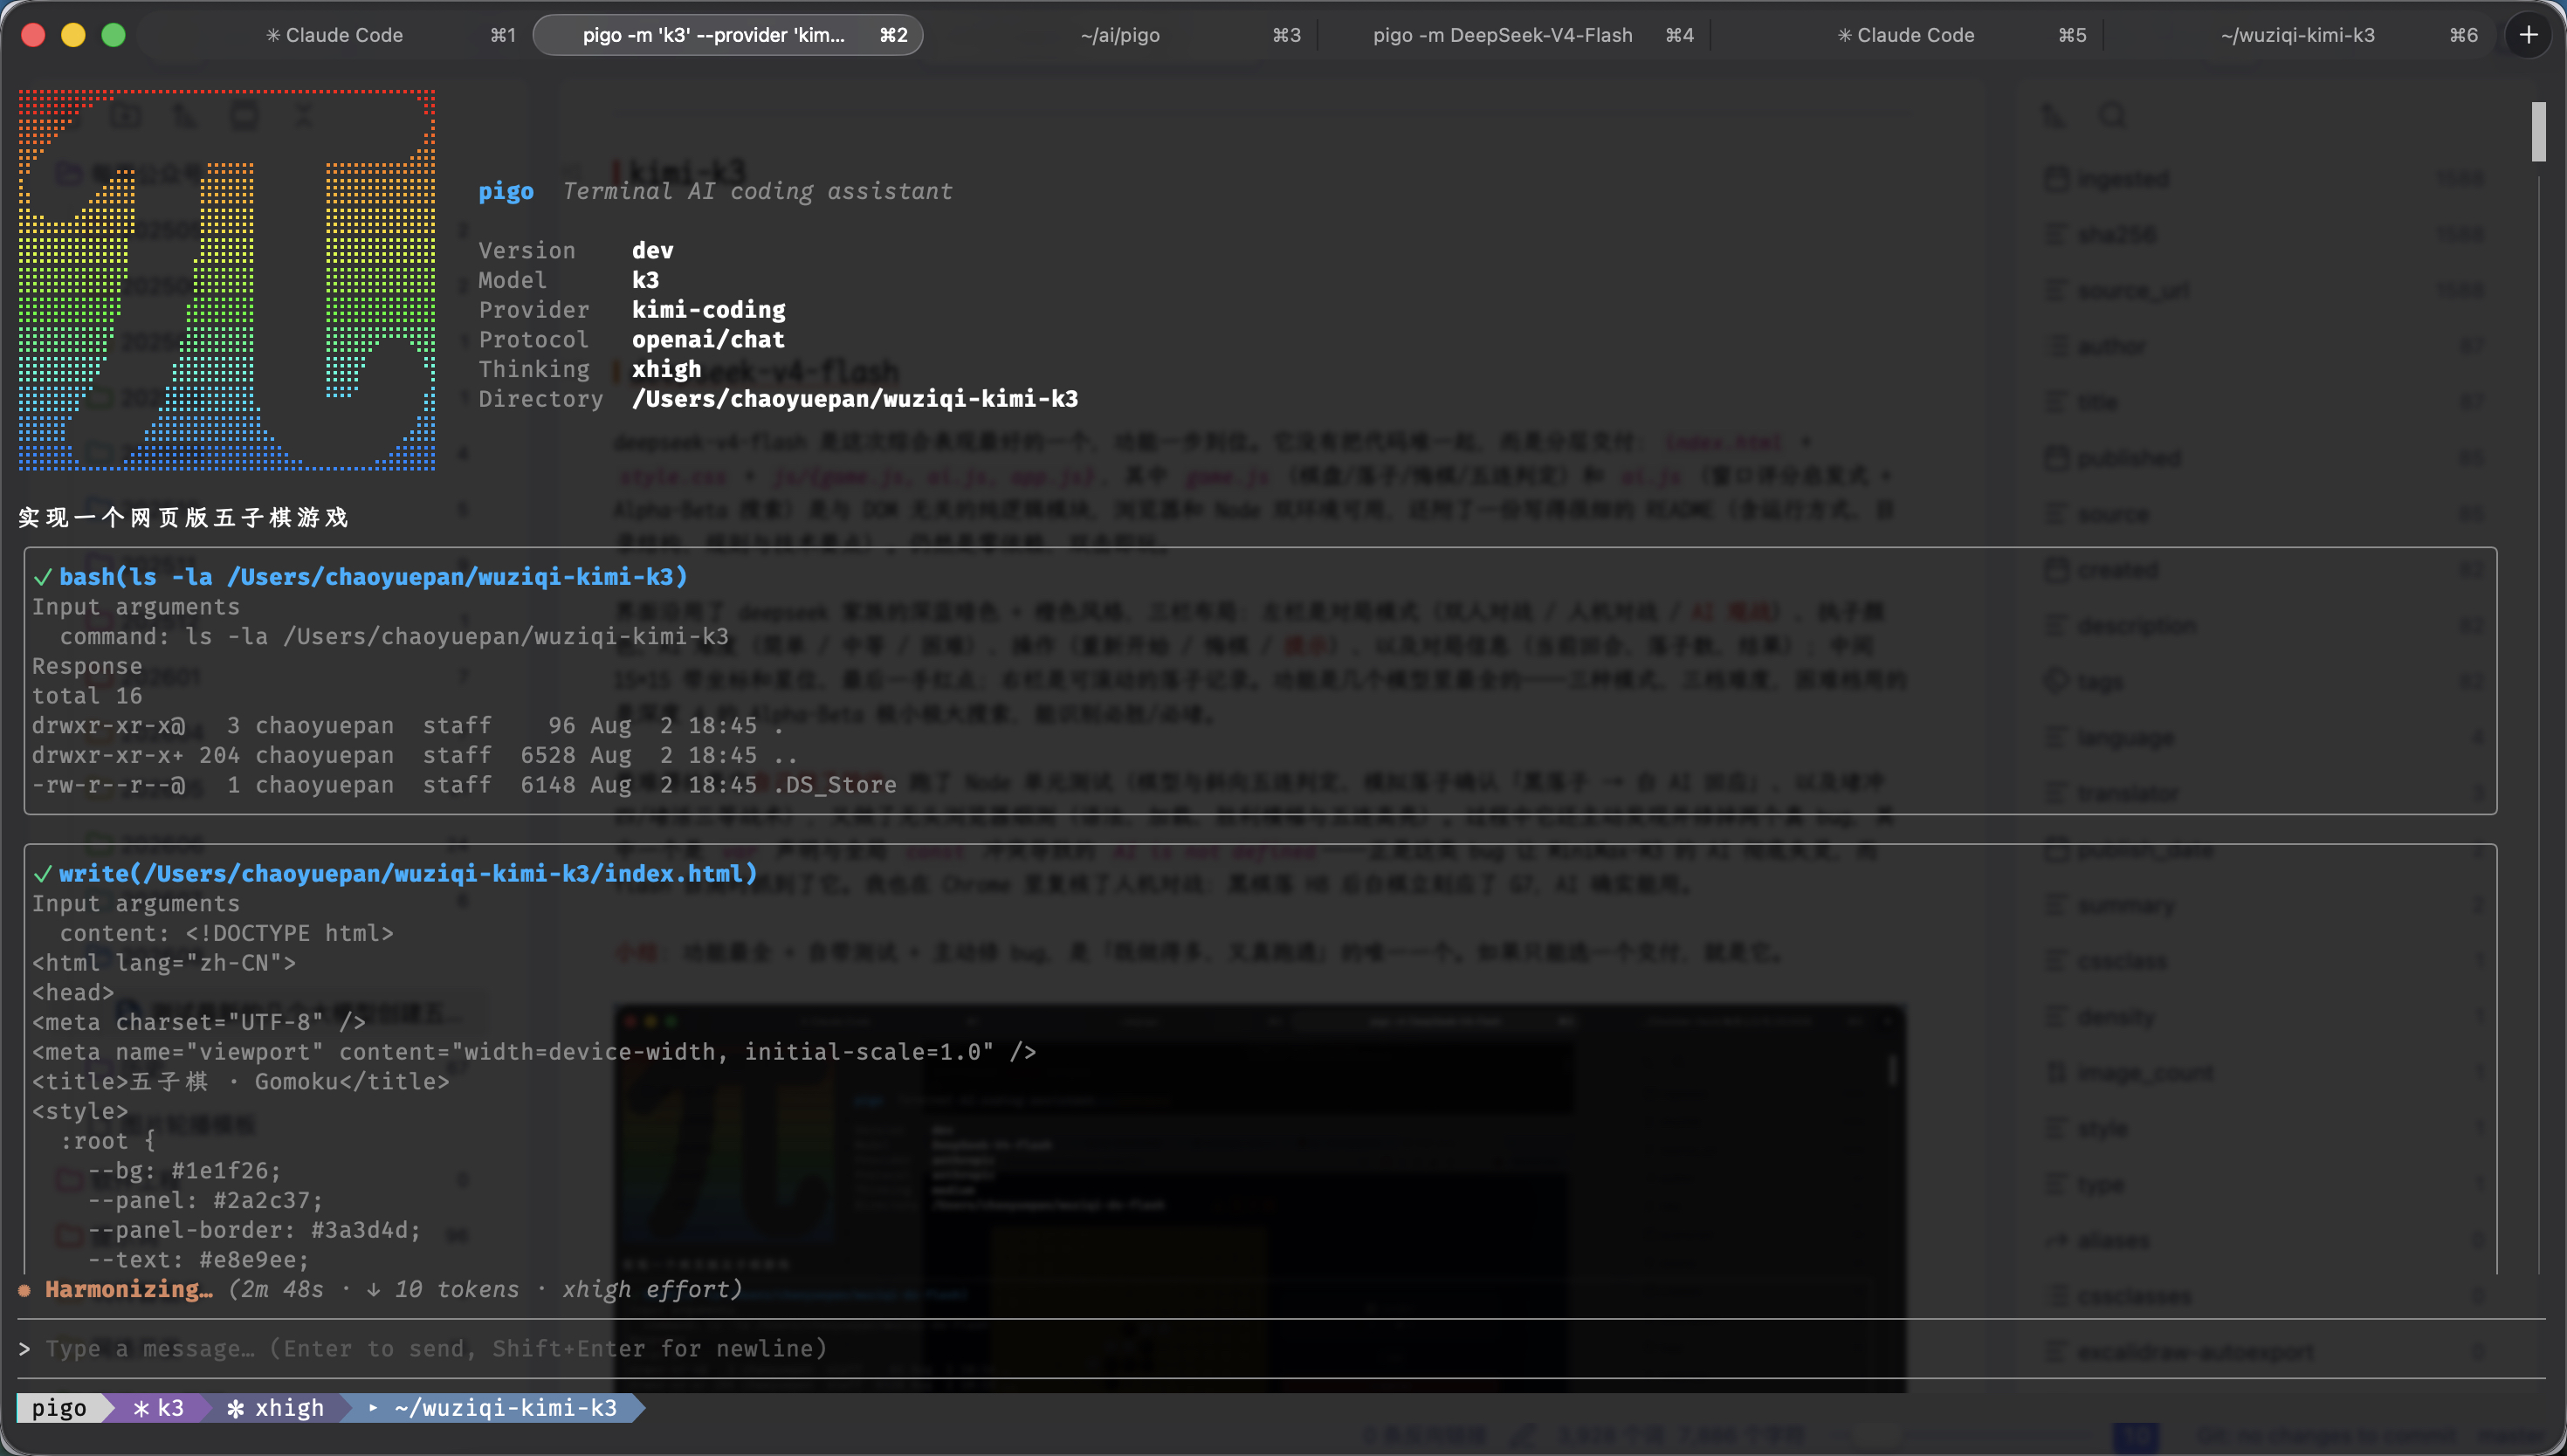
Task: Click the pigo rainbow ASCII logo
Action: pyautogui.click(x=227, y=280)
